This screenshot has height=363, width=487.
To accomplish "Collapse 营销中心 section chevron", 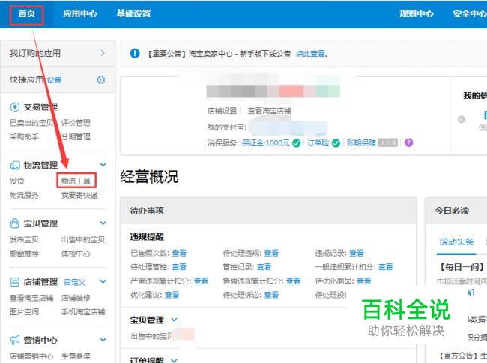I will [x=103, y=340].
